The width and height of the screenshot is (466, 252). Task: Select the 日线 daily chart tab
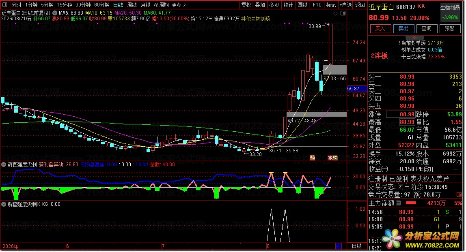click(118, 5)
